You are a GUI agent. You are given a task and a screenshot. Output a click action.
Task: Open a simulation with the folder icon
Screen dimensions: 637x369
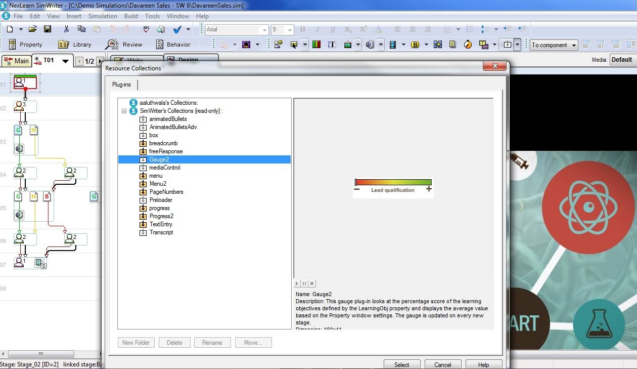32,29
